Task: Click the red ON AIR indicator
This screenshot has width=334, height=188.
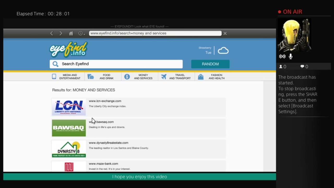Action: point(290,12)
